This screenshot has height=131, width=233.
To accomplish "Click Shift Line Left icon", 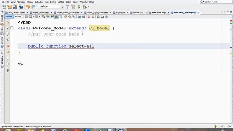I will (x=79, y=17).
